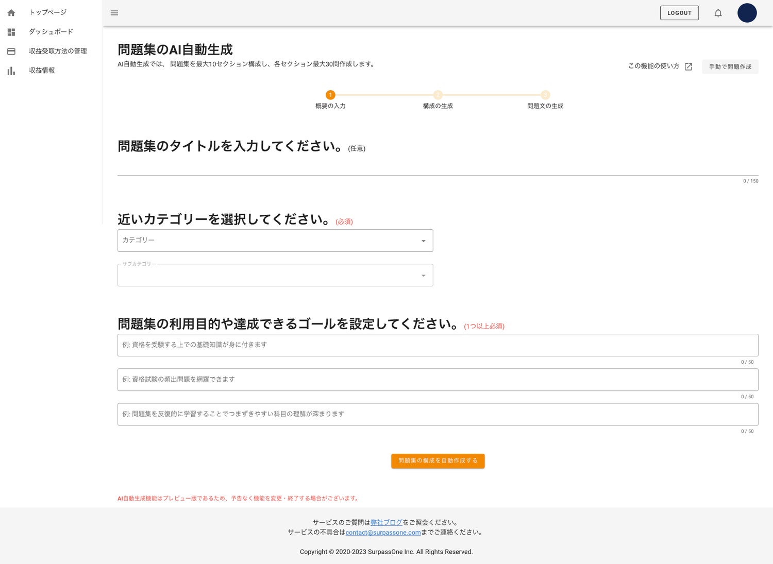The width and height of the screenshot is (773, 564).
Task: Open the カテゴリー dropdown
Action: pyautogui.click(x=275, y=241)
